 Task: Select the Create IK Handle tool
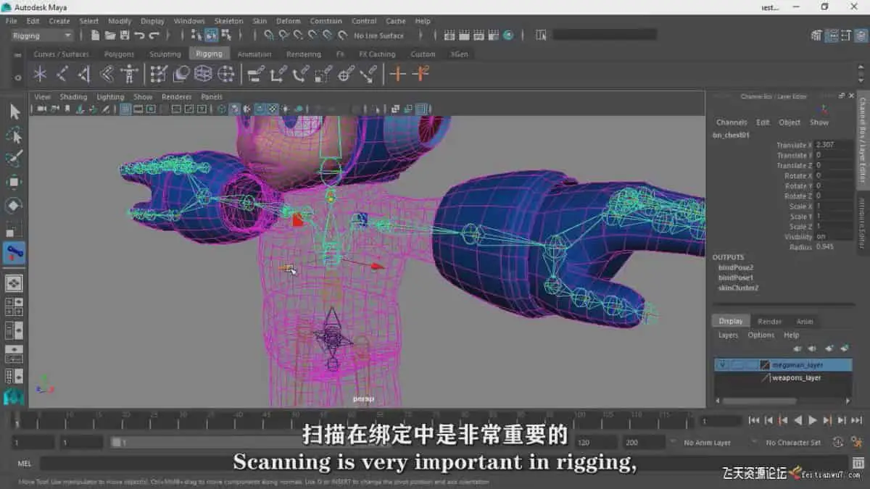tap(85, 73)
